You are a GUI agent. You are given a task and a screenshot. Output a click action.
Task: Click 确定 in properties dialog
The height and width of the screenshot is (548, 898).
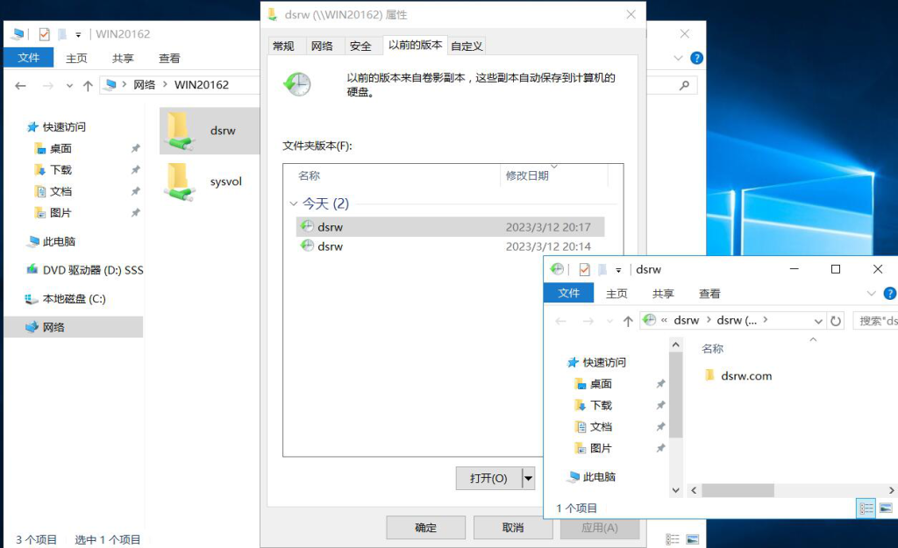(425, 527)
